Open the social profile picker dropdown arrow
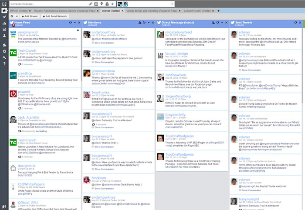 172,4
